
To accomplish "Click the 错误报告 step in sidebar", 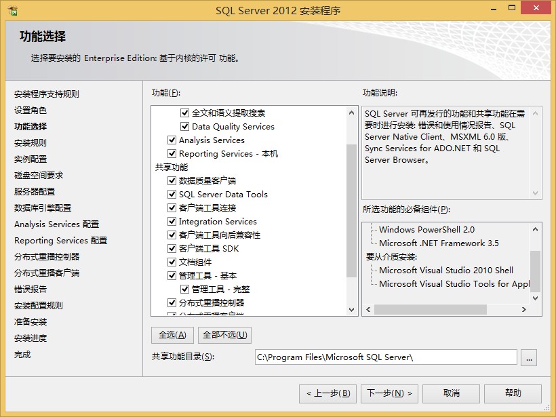I will coord(31,290).
